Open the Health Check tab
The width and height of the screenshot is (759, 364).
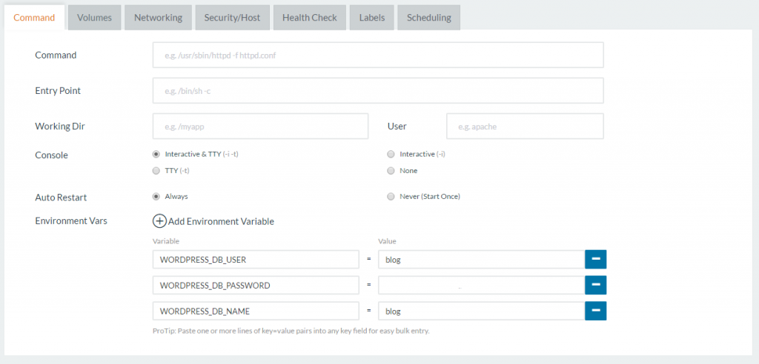click(309, 18)
